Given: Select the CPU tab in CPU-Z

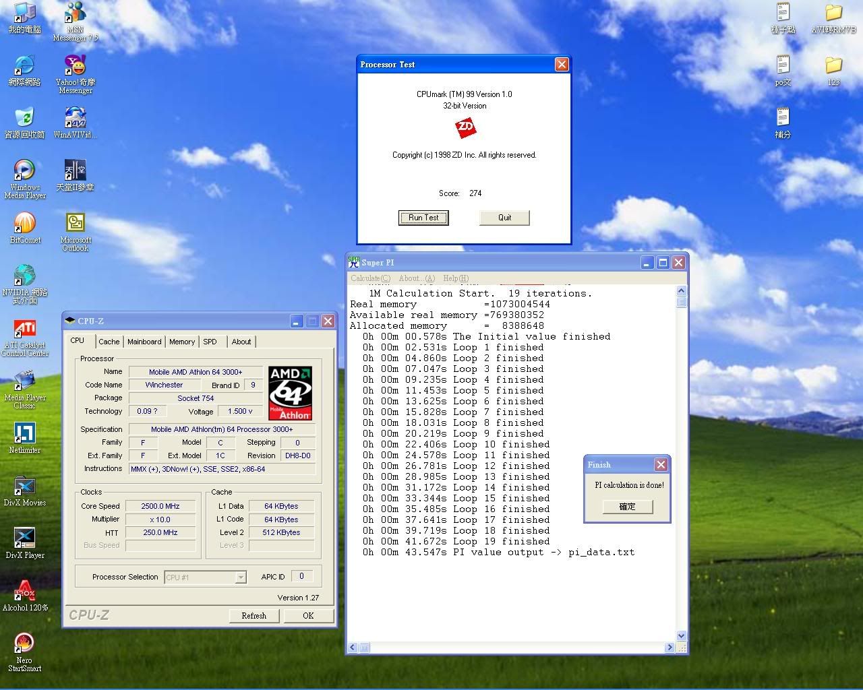Looking at the screenshot, I should click(78, 340).
